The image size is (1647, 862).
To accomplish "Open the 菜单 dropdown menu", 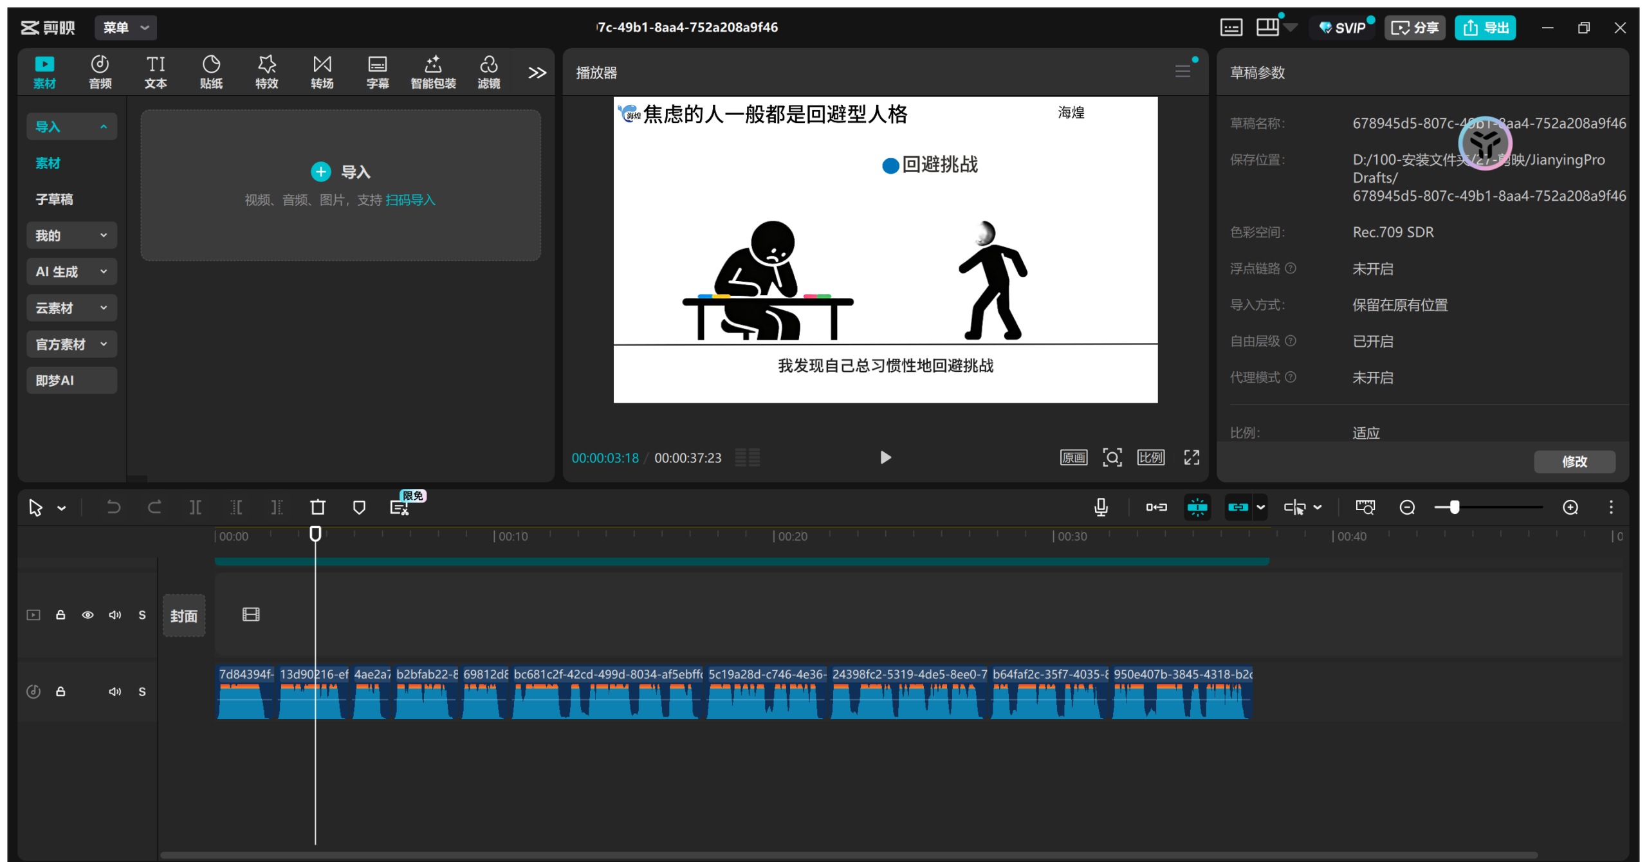I will 125,28.
